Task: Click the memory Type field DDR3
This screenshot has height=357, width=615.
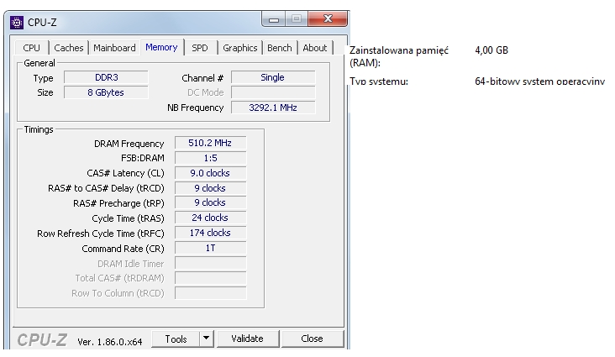Action: (x=106, y=77)
